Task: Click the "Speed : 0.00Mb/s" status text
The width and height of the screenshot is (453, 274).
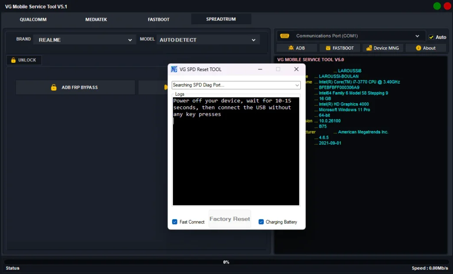Action: [x=430, y=268]
